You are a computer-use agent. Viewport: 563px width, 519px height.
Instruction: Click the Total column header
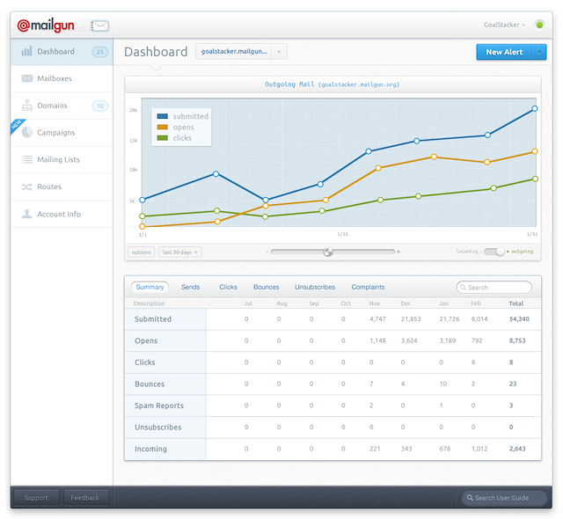pyautogui.click(x=516, y=303)
